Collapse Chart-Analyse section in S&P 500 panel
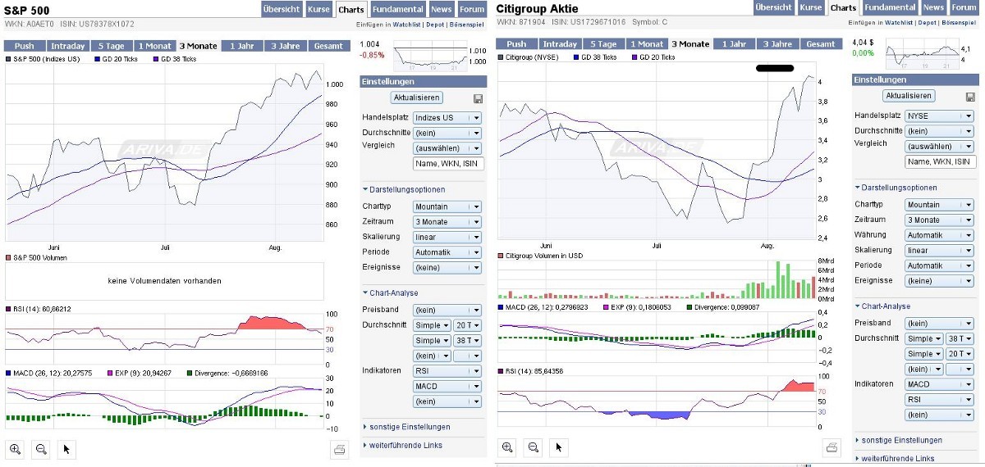The width and height of the screenshot is (985, 467). pyautogui.click(x=390, y=292)
